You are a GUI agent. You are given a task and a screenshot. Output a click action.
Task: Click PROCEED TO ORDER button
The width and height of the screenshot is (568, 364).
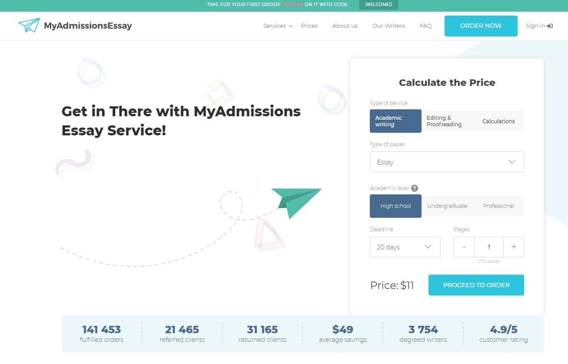coord(476,285)
